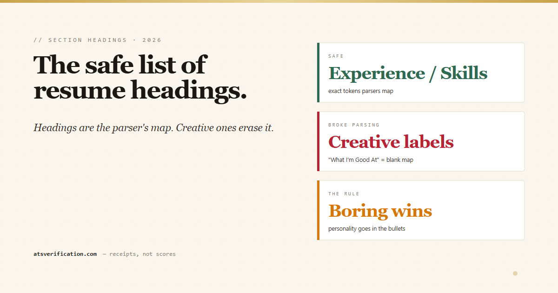The image size is (558, 293).
Task: Click the "SAFE" card label
Action: point(336,56)
